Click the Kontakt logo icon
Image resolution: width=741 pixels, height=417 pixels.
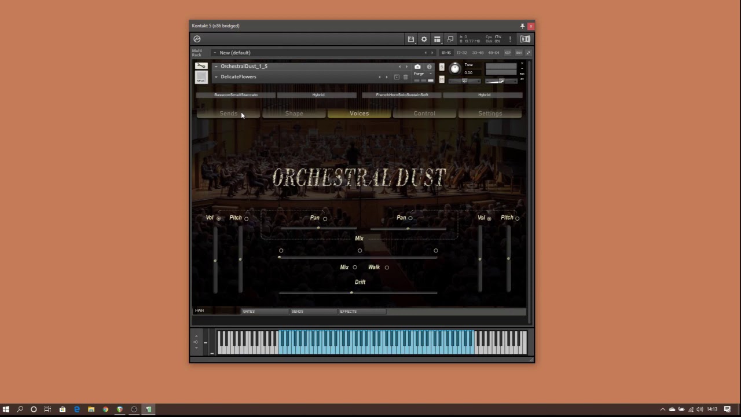[x=197, y=39]
